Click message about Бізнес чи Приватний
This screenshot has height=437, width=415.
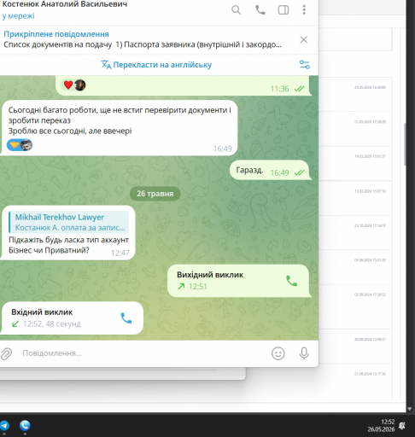coord(68,233)
